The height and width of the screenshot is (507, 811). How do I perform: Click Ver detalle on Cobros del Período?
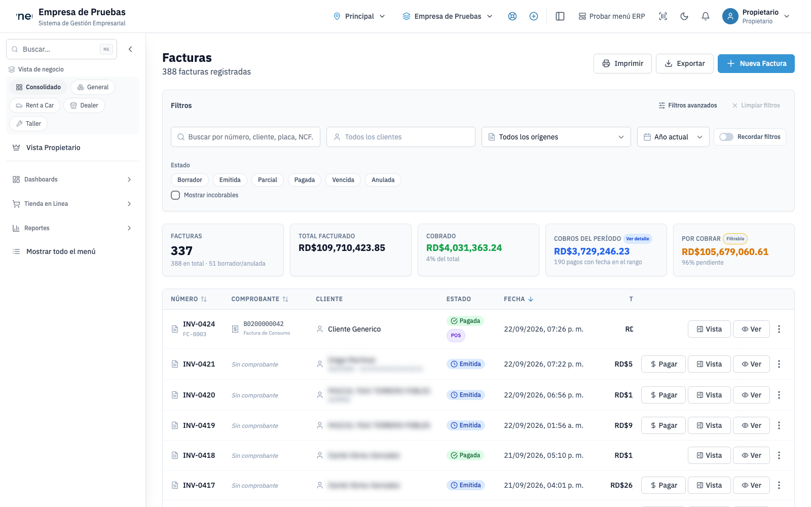pos(638,239)
